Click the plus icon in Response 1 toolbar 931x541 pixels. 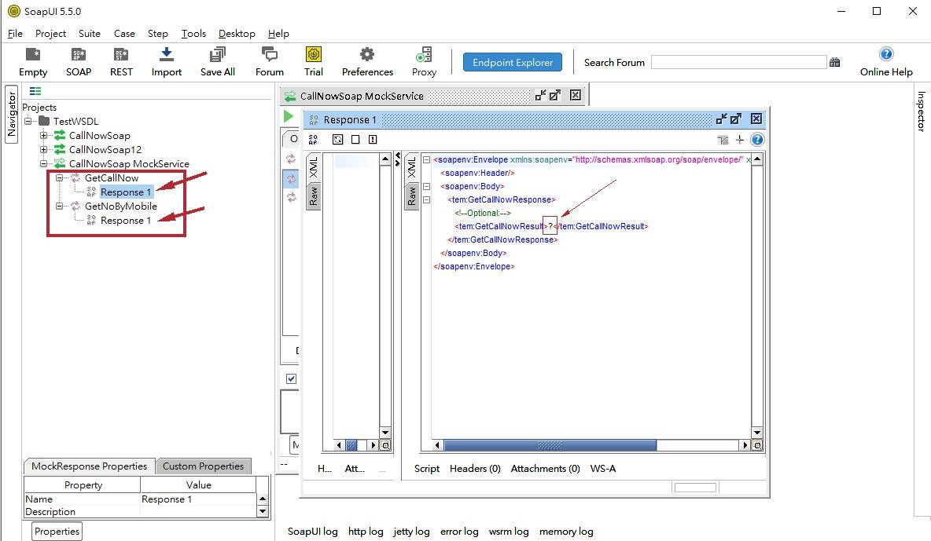[740, 140]
